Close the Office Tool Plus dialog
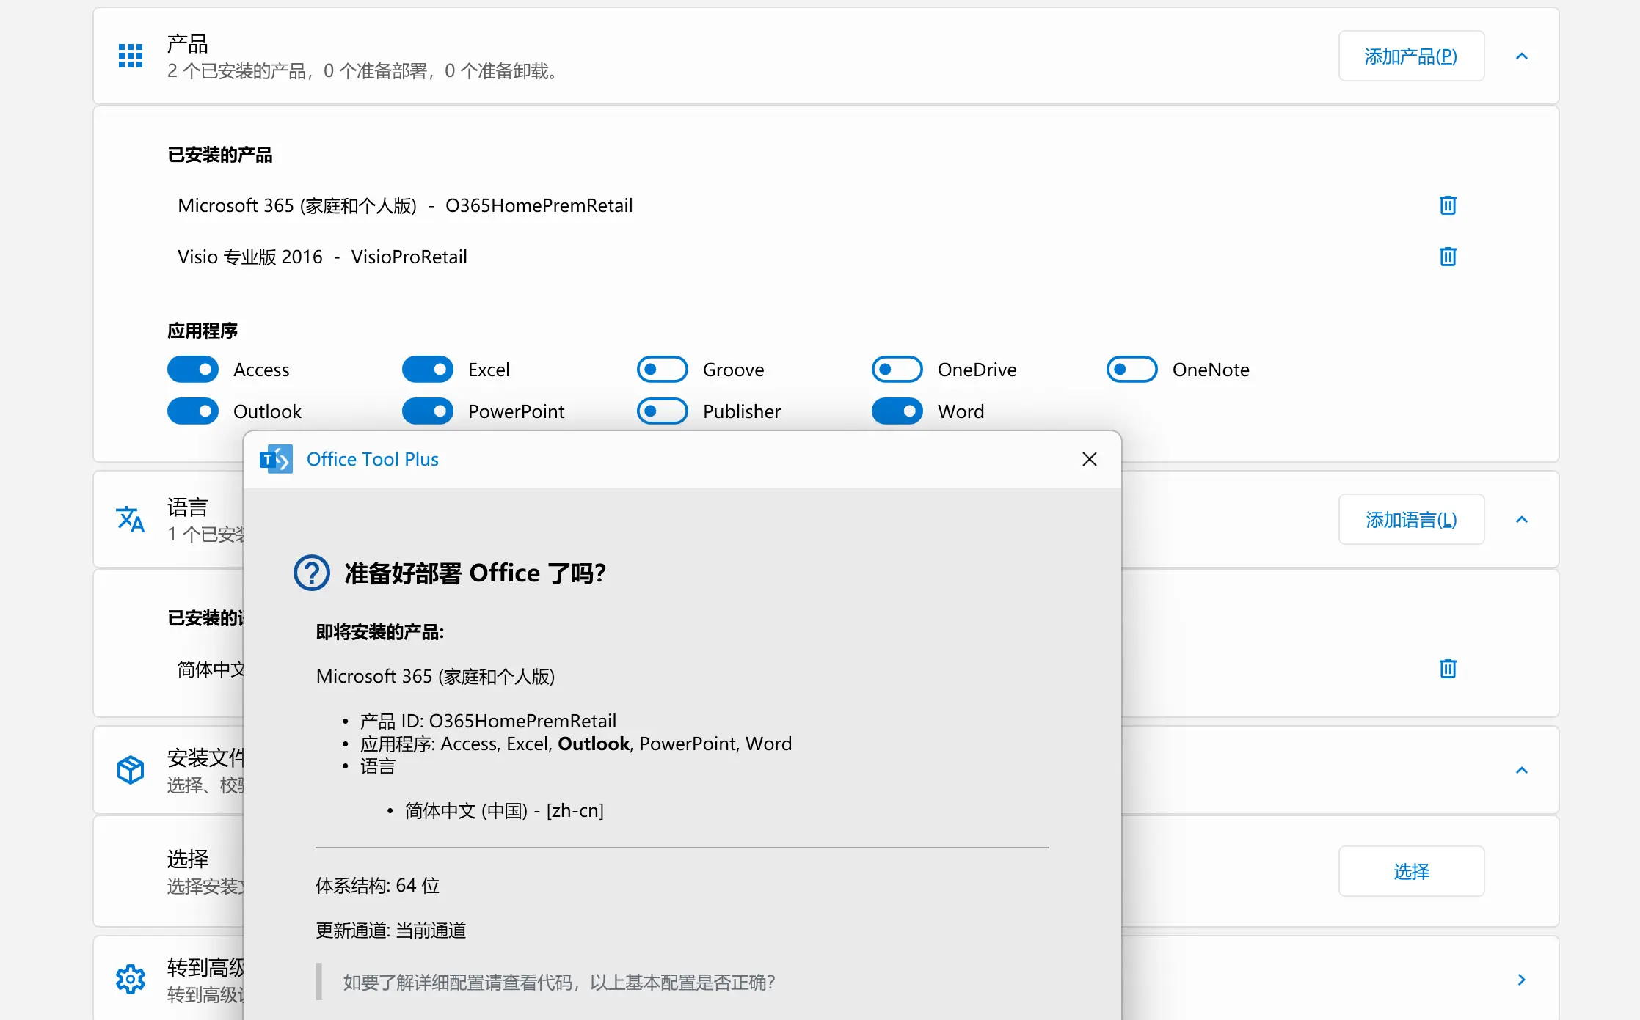This screenshot has height=1020, width=1640. [x=1089, y=459]
